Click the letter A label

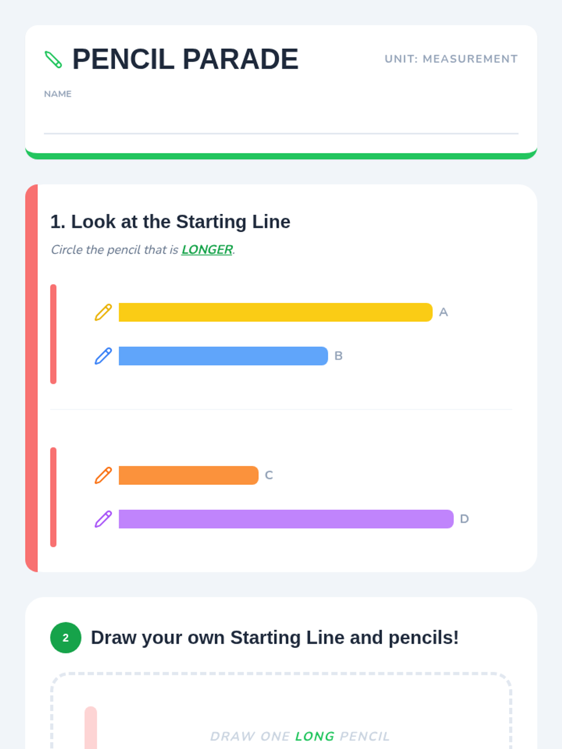click(x=444, y=312)
